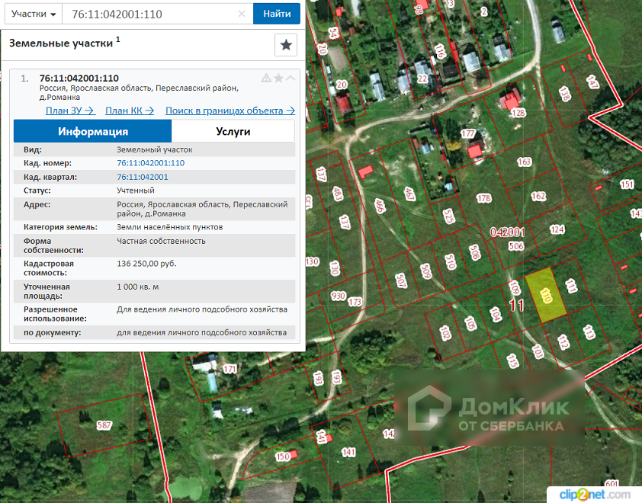The image size is (642, 503).
Task: Click parcel label 178 on map
Action: 483,198
